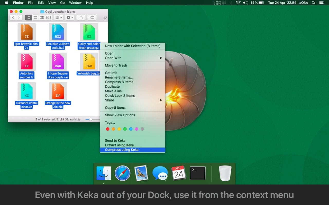
Task: Switch Finder to list view
Action: pos(35,18)
